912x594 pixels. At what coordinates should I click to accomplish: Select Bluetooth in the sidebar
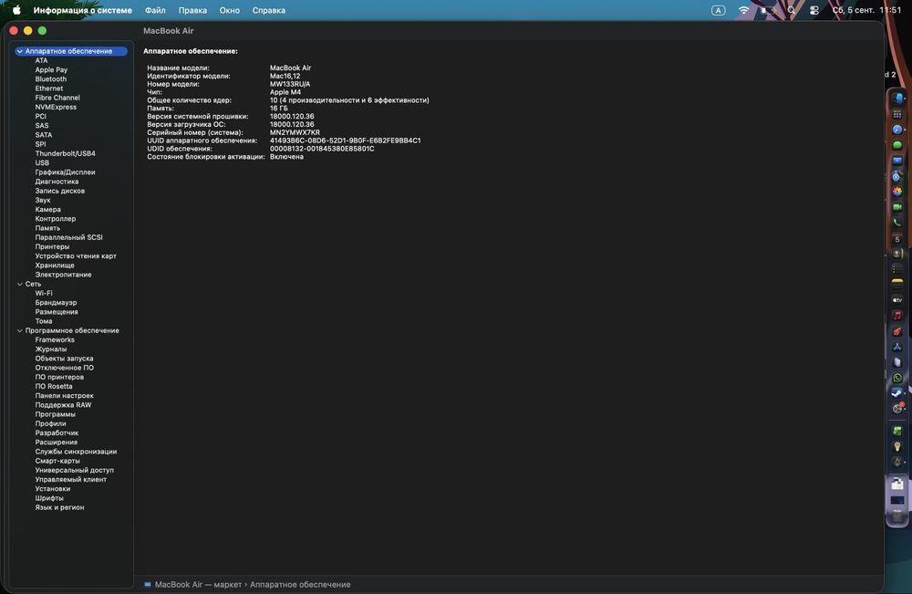(x=50, y=79)
